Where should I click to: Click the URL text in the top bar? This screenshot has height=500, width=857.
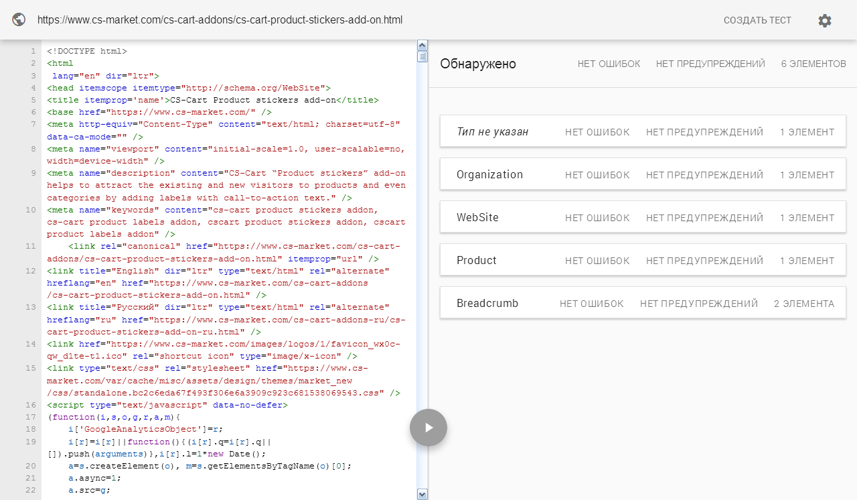pos(220,20)
